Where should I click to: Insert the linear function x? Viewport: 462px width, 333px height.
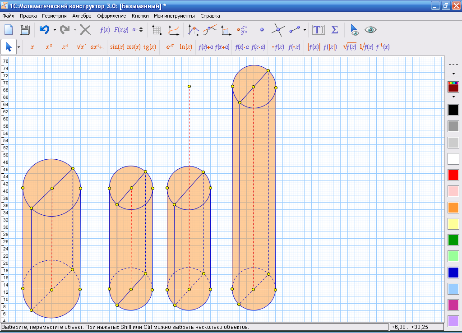pyautogui.click(x=32, y=47)
